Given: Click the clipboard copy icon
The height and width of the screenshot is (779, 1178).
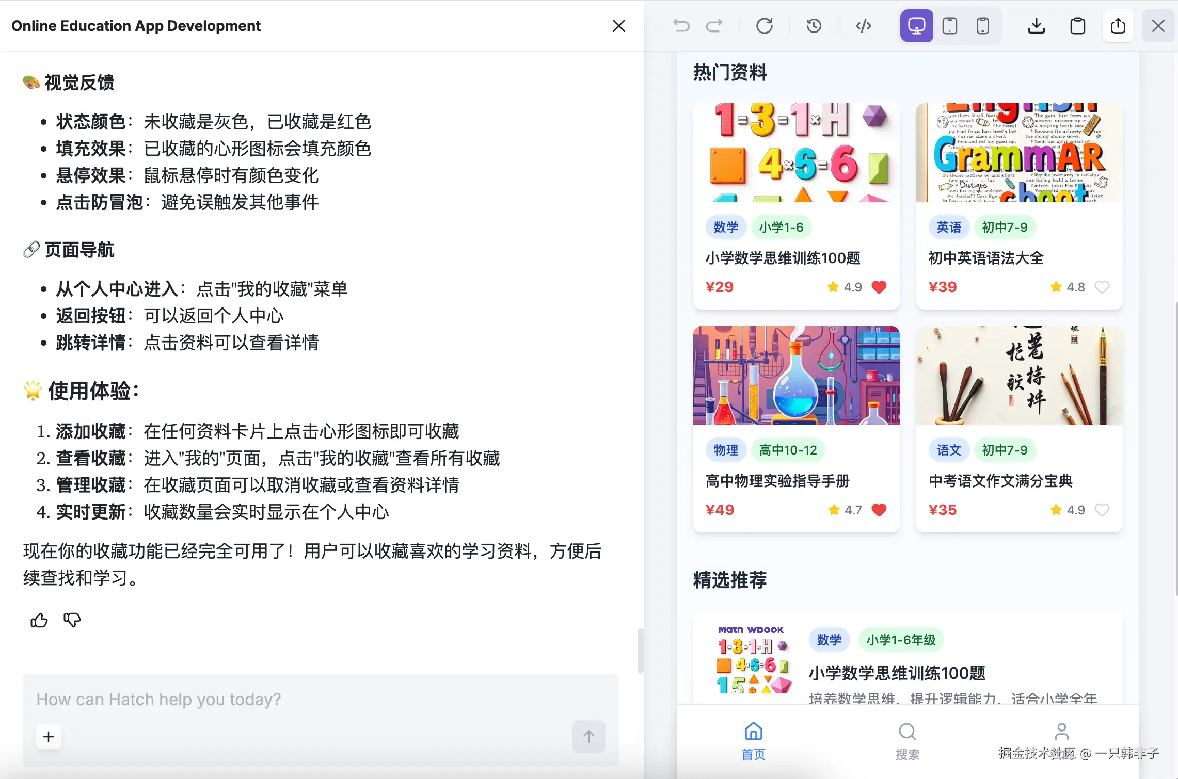Looking at the screenshot, I should pos(1077,26).
